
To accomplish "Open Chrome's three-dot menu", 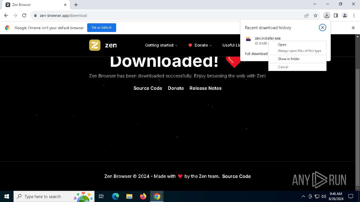I will pyautogui.click(x=354, y=15).
